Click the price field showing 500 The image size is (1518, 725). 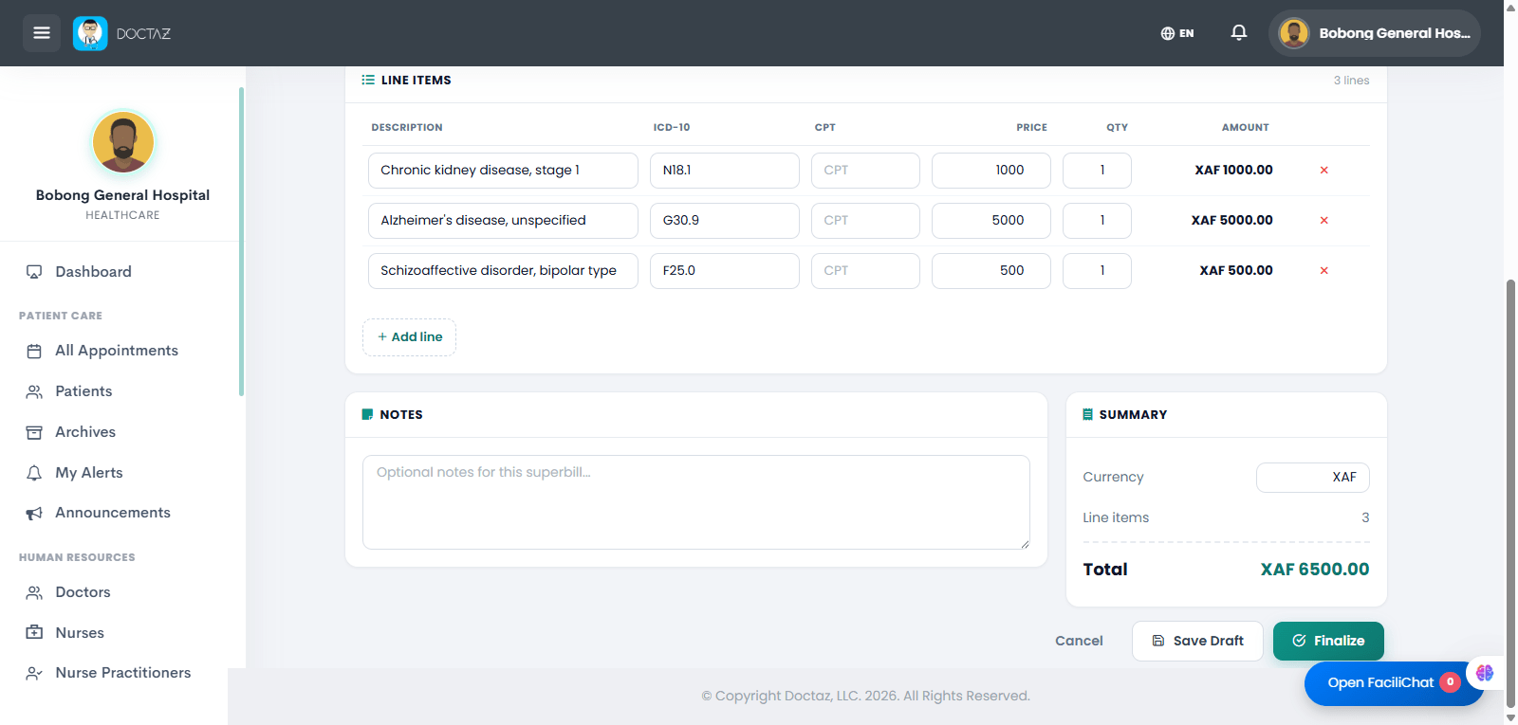[991, 271]
